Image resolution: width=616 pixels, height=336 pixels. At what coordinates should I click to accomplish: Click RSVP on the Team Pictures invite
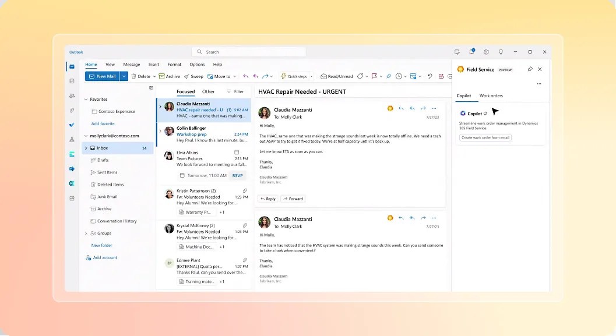(x=237, y=175)
